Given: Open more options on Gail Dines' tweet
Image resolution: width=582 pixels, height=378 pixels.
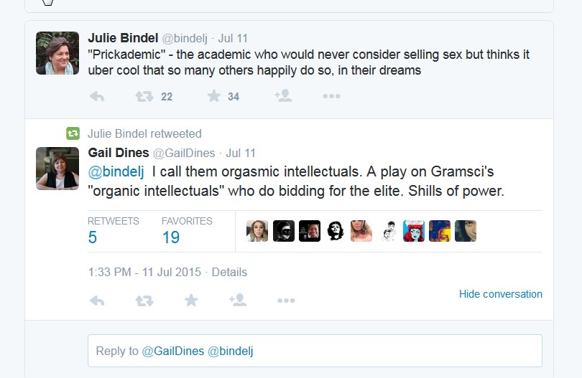Looking at the screenshot, I should pos(286,301).
